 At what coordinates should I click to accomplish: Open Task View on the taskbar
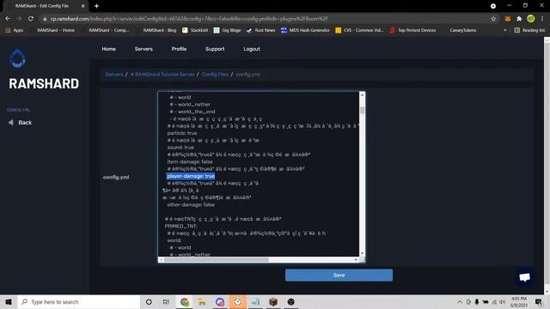[x=166, y=301]
